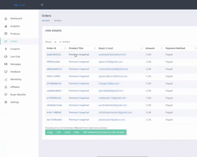Screen dimensions: 197x157
Task: Open Marketing in the sidebar
Action: [x=16, y=79]
